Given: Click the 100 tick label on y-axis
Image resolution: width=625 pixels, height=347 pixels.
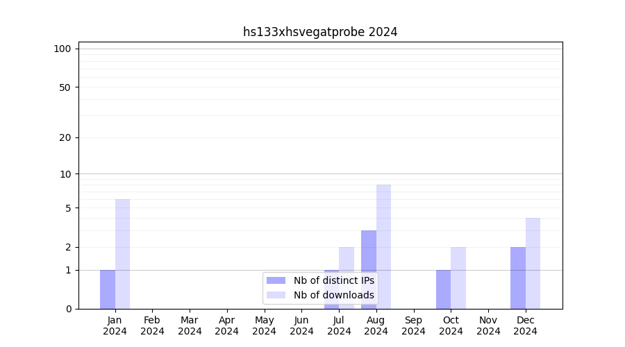Looking at the screenshot, I should [62, 49].
